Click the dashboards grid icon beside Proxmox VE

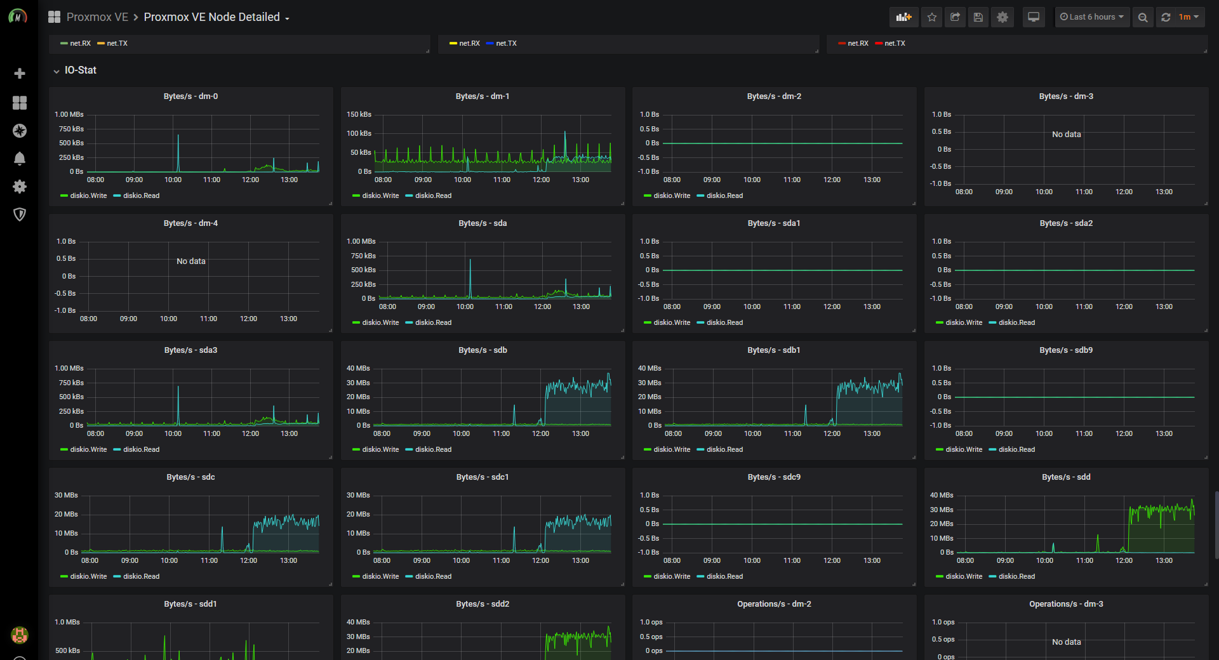pyautogui.click(x=55, y=17)
